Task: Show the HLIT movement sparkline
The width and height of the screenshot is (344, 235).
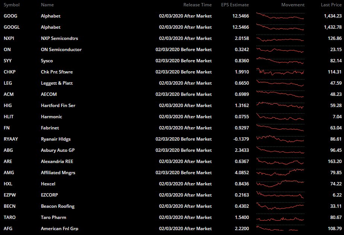Action: click(x=280, y=117)
